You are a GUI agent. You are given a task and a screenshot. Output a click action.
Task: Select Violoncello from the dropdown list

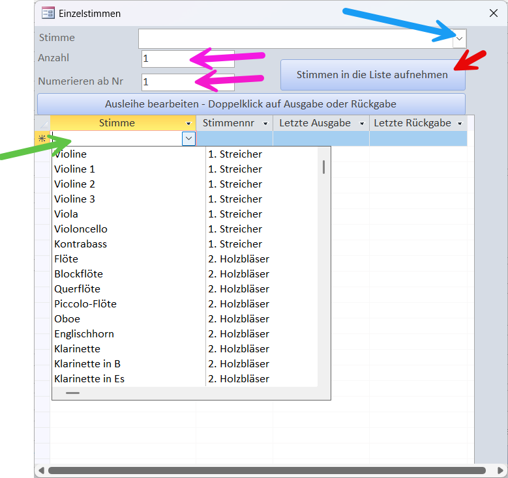[81, 229]
